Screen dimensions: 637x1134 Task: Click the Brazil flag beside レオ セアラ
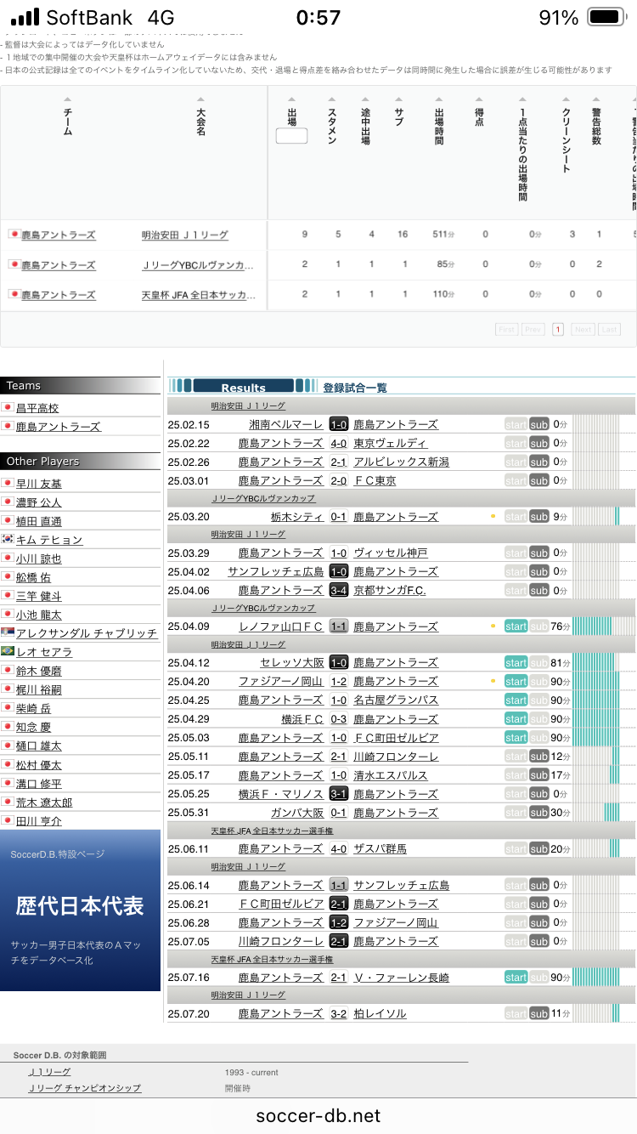pyautogui.click(x=8, y=651)
